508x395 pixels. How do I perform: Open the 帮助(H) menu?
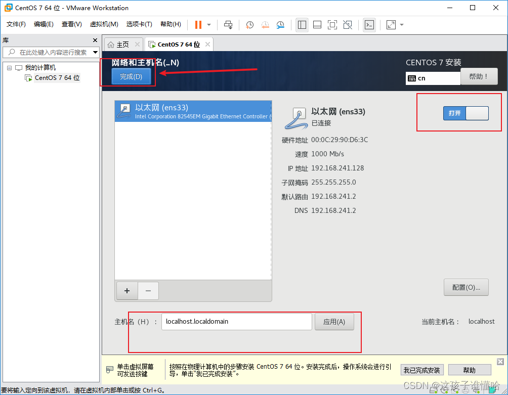[x=171, y=24]
